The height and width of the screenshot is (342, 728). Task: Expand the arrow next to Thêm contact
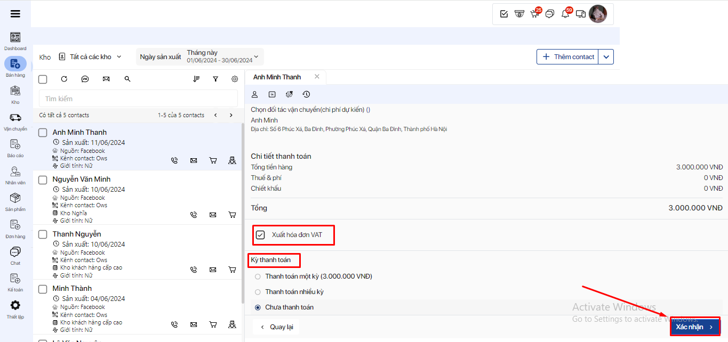click(x=606, y=57)
